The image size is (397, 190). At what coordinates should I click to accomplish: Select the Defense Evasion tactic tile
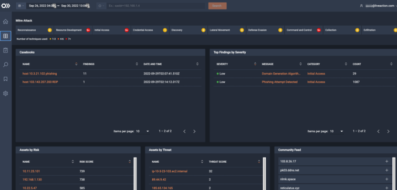pyautogui.click(x=265, y=30)
